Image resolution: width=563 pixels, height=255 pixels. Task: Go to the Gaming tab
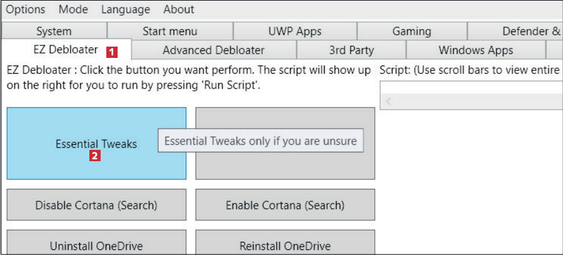click(411, 31)
